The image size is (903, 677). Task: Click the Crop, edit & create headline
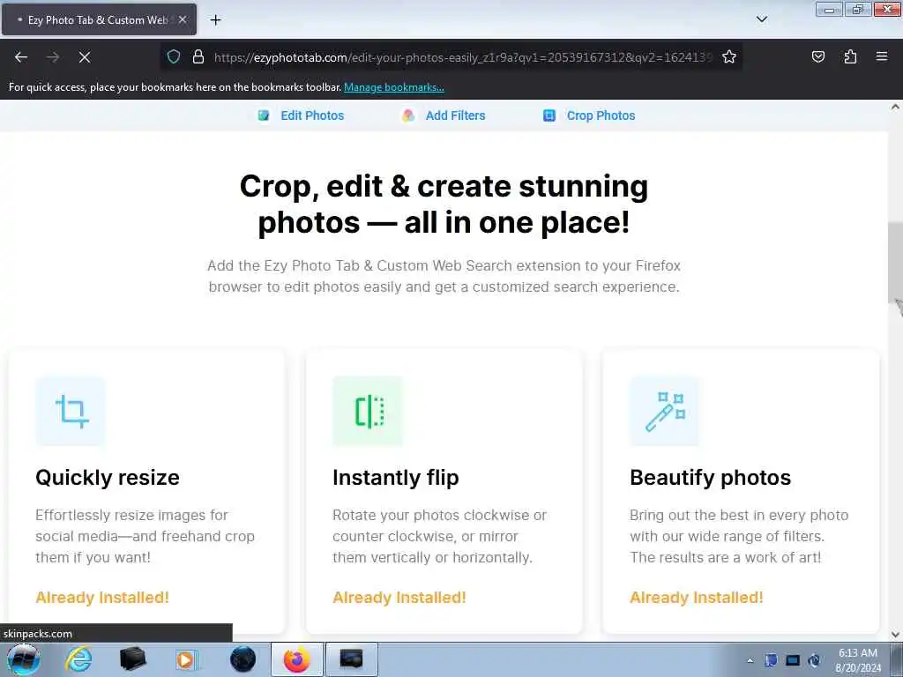point(444,205)
